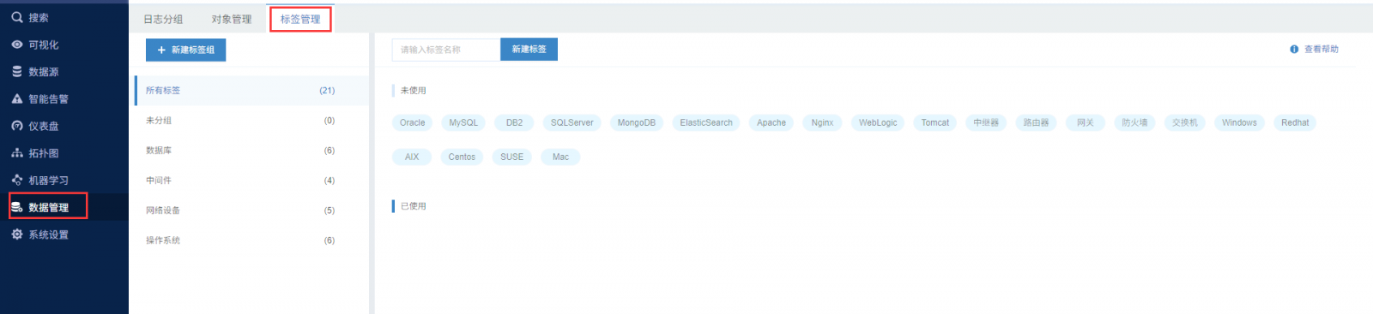Click the 未使用 section heading
Image resolution: width=1373 pixels, height=314 pixels.
414,91
